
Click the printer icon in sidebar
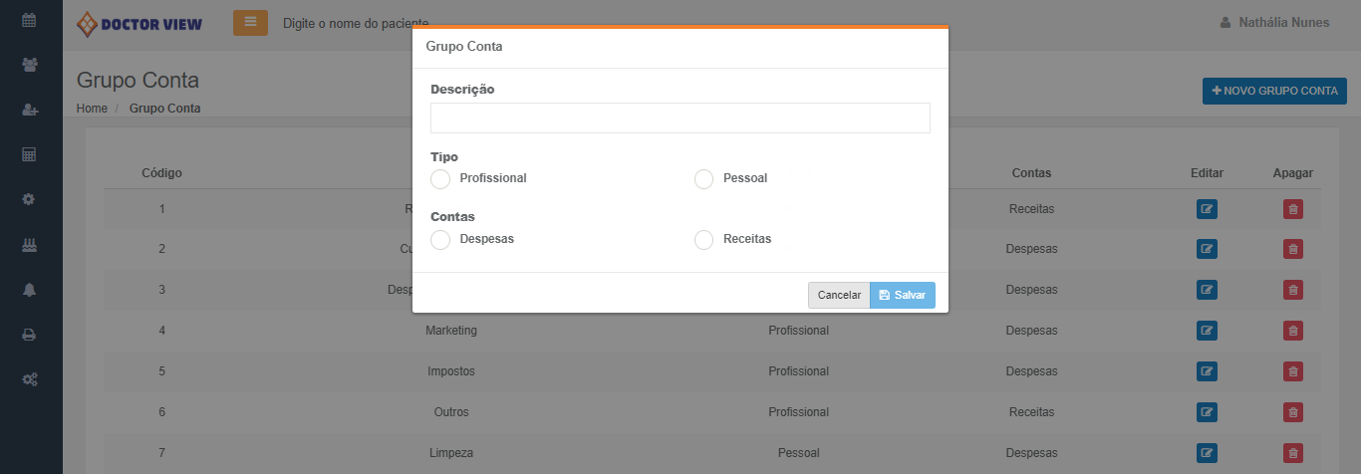coord(30,335)
